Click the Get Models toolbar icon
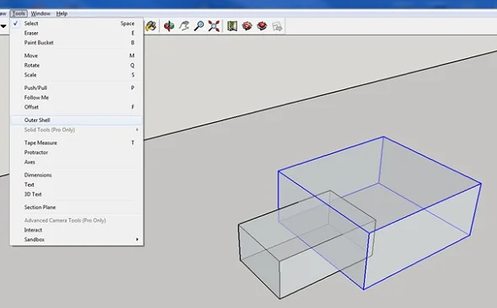The height and width of the screenshot is (308, 497). pyautogui.click(x=247, y=26)
